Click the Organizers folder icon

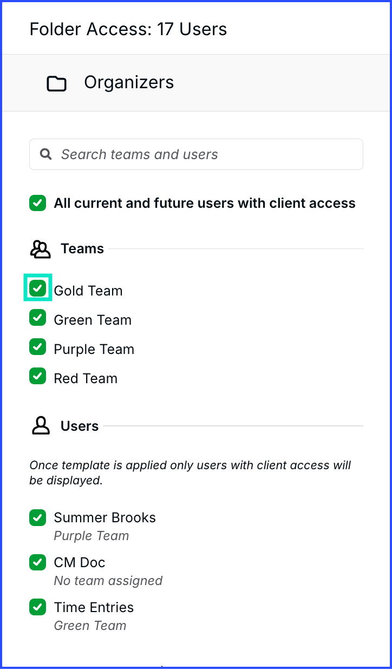56,84
